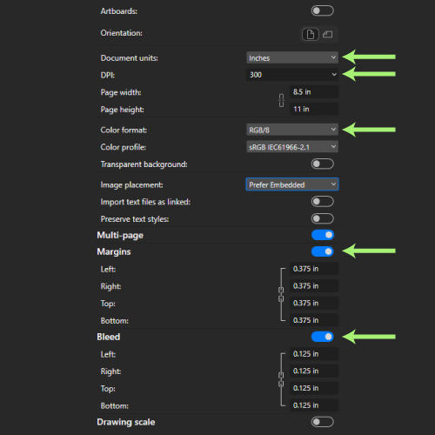
Task: Click the Margins Top value field
Action: click(314, 303)
